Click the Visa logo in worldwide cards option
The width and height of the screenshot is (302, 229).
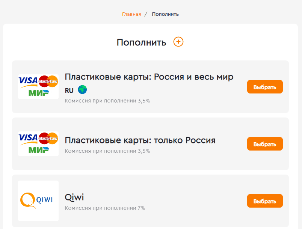click(28, 81)
